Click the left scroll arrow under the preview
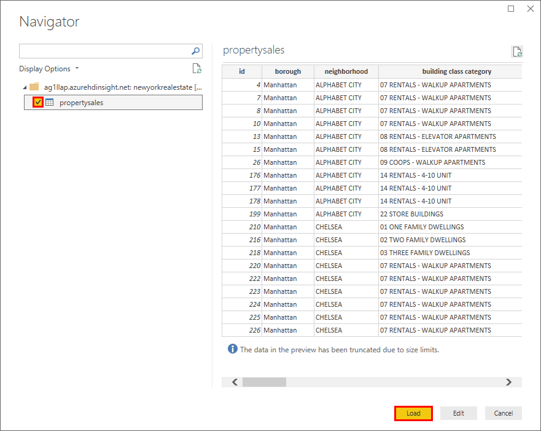 tap(234, 382)
